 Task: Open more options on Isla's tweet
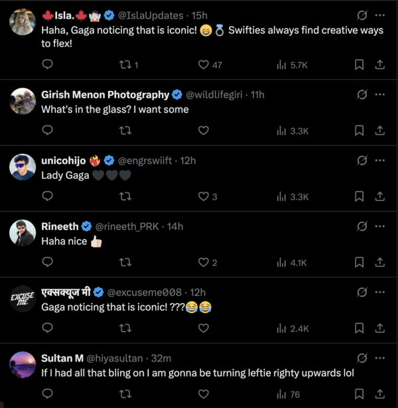point(380,15)
